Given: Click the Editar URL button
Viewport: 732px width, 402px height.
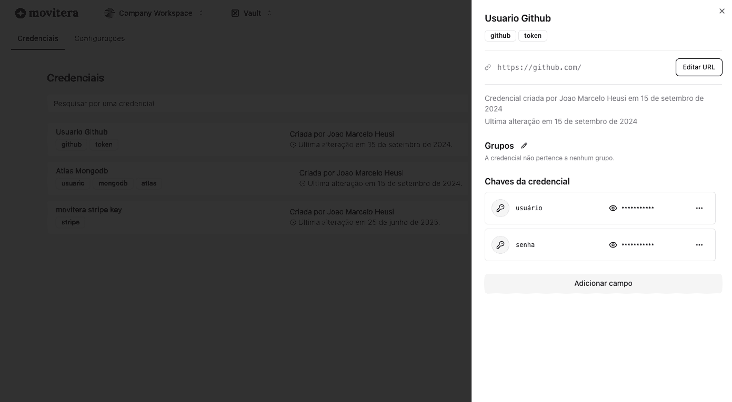Looking at the screenshot, I should coord(699,67).
